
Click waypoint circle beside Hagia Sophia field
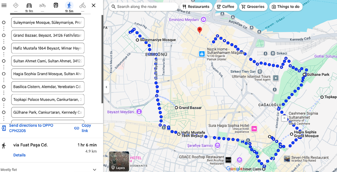click(4, 74)
